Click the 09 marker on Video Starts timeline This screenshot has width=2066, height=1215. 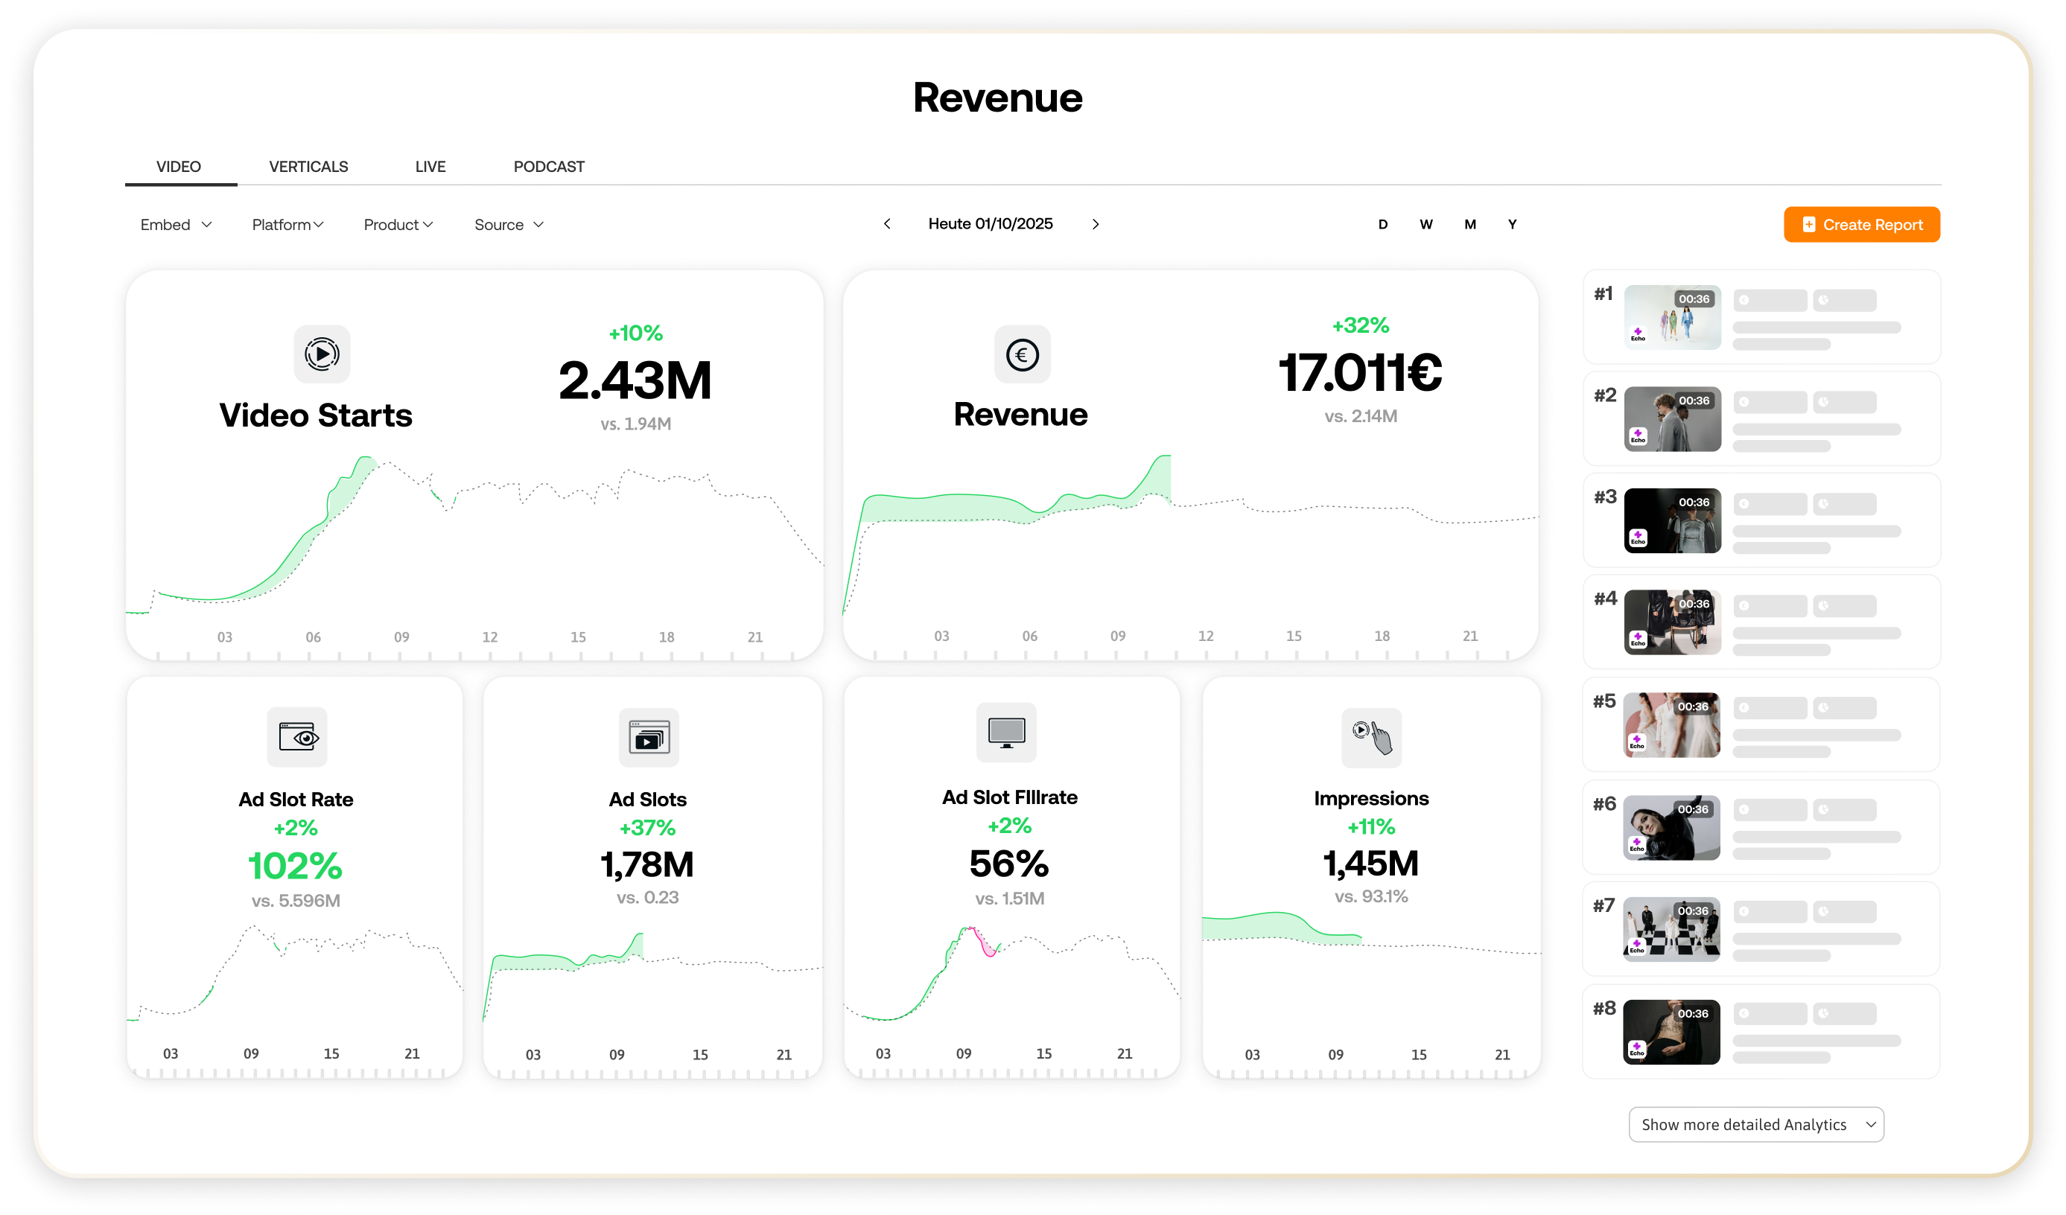401,637
